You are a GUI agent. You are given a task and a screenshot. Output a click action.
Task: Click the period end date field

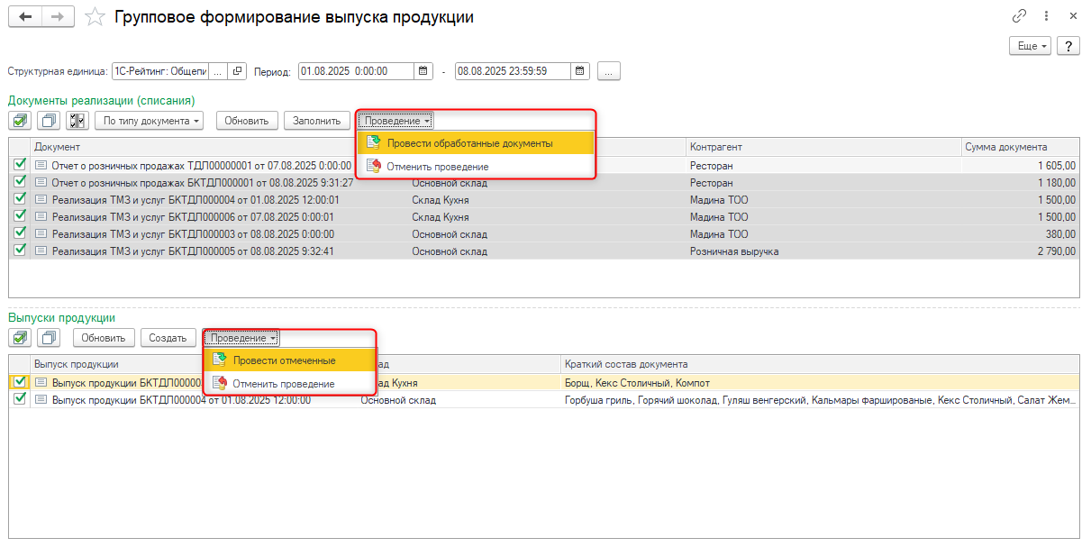(514, 71)
